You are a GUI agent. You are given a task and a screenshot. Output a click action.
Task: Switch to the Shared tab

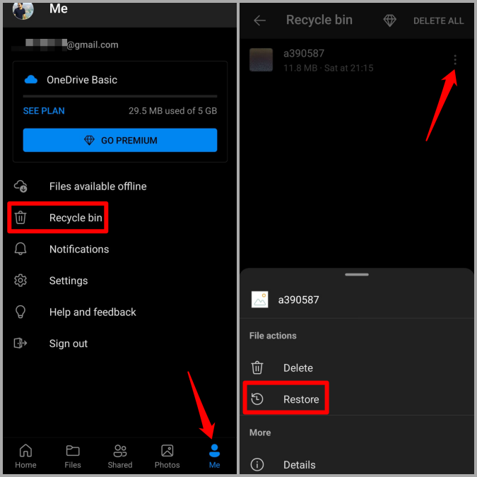click(120, 456)
